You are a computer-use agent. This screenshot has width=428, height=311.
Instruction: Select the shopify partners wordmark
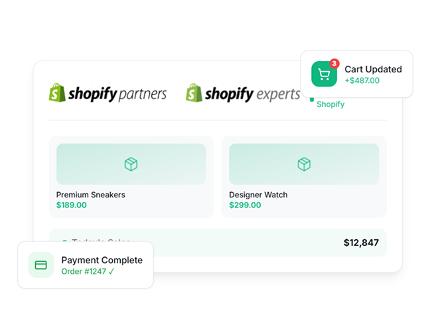point(117,94)
